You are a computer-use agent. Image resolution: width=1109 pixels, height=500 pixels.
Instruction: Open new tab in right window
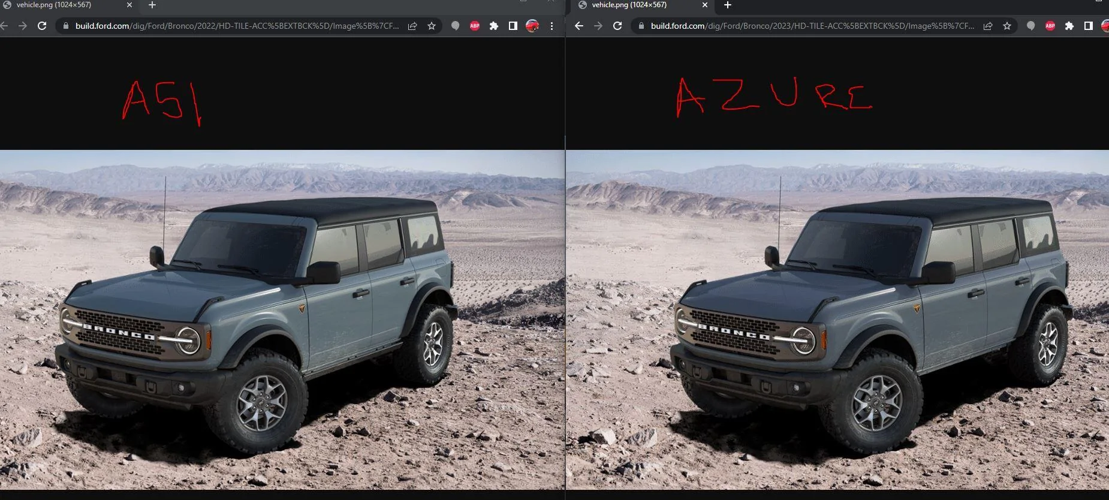click(728, 5)
